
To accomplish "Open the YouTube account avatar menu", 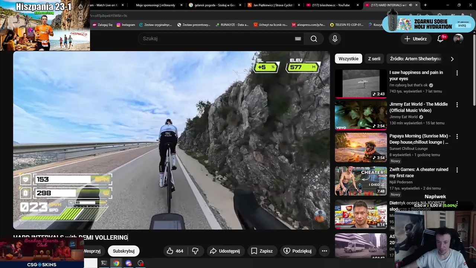I will pyautogui.click(x=458, y=39).
